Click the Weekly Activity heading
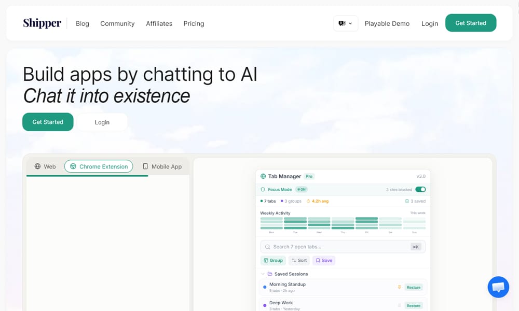The height and width of the screenshot is (311, 519). click(x=276, y=213)
